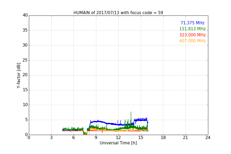Click y-axis tick value 40

pyautogui.click(x=25, y=15)
